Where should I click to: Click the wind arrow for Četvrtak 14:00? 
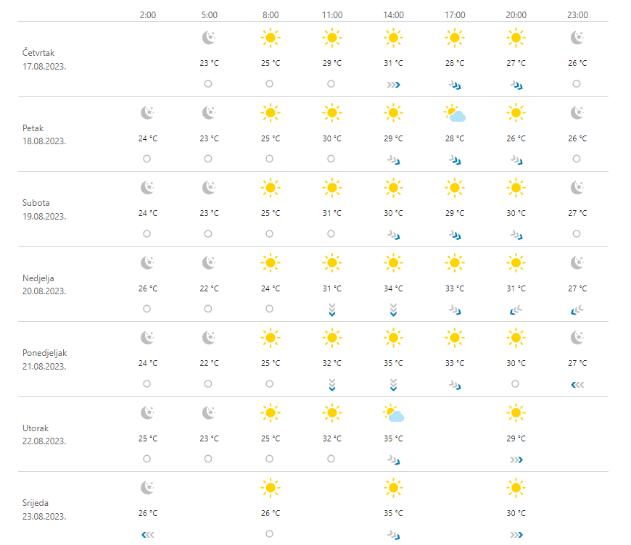[x=393, y=84]
